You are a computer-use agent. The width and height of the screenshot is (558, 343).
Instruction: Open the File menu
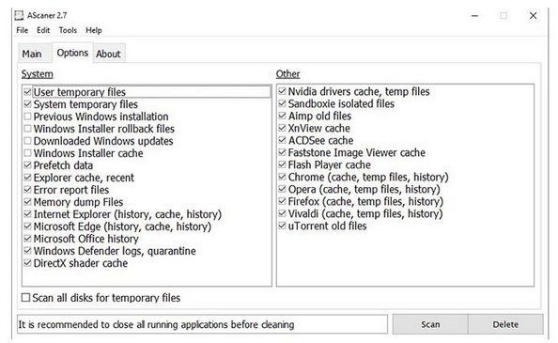(22, 30)
